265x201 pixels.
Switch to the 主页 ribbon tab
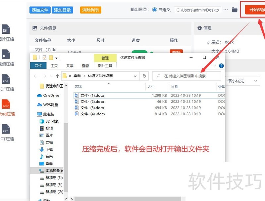(54, 65)
